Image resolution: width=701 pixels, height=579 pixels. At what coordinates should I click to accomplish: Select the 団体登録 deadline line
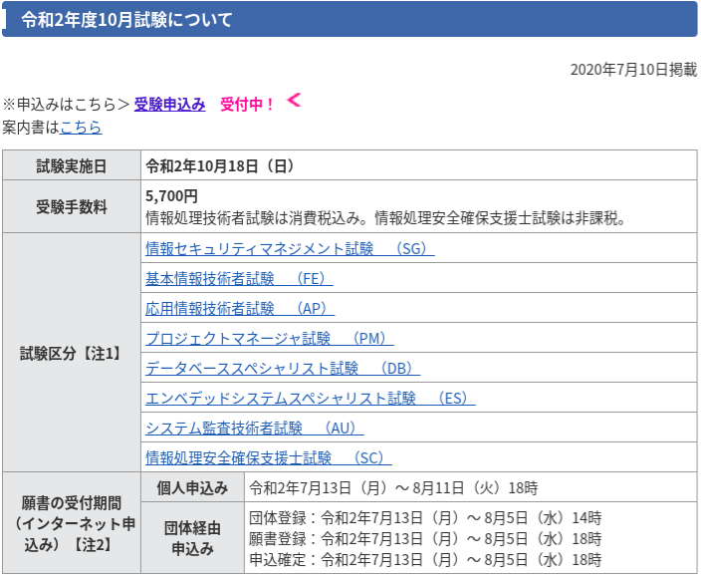tap(425, 517)
